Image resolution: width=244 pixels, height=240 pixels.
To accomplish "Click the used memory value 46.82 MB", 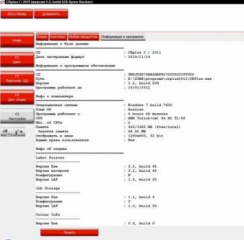I will point(137,132).
